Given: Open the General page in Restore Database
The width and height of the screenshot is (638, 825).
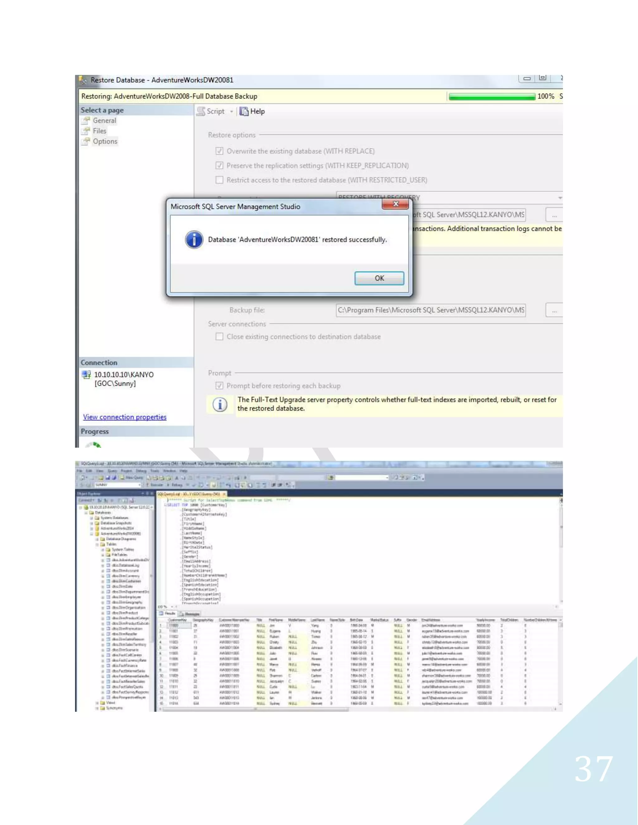Looking at the screenshot, I should click(104, 120).
